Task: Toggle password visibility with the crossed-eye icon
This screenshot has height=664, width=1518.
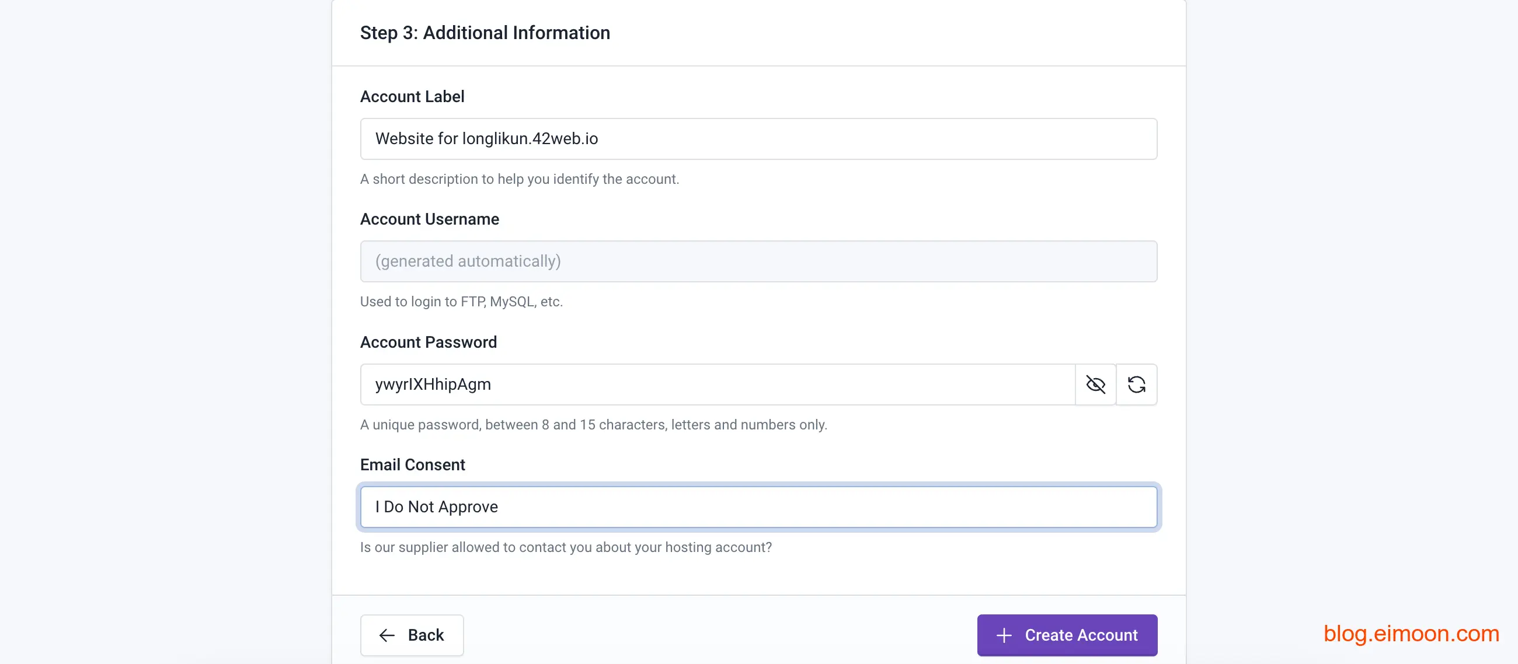Action: 1095,385
